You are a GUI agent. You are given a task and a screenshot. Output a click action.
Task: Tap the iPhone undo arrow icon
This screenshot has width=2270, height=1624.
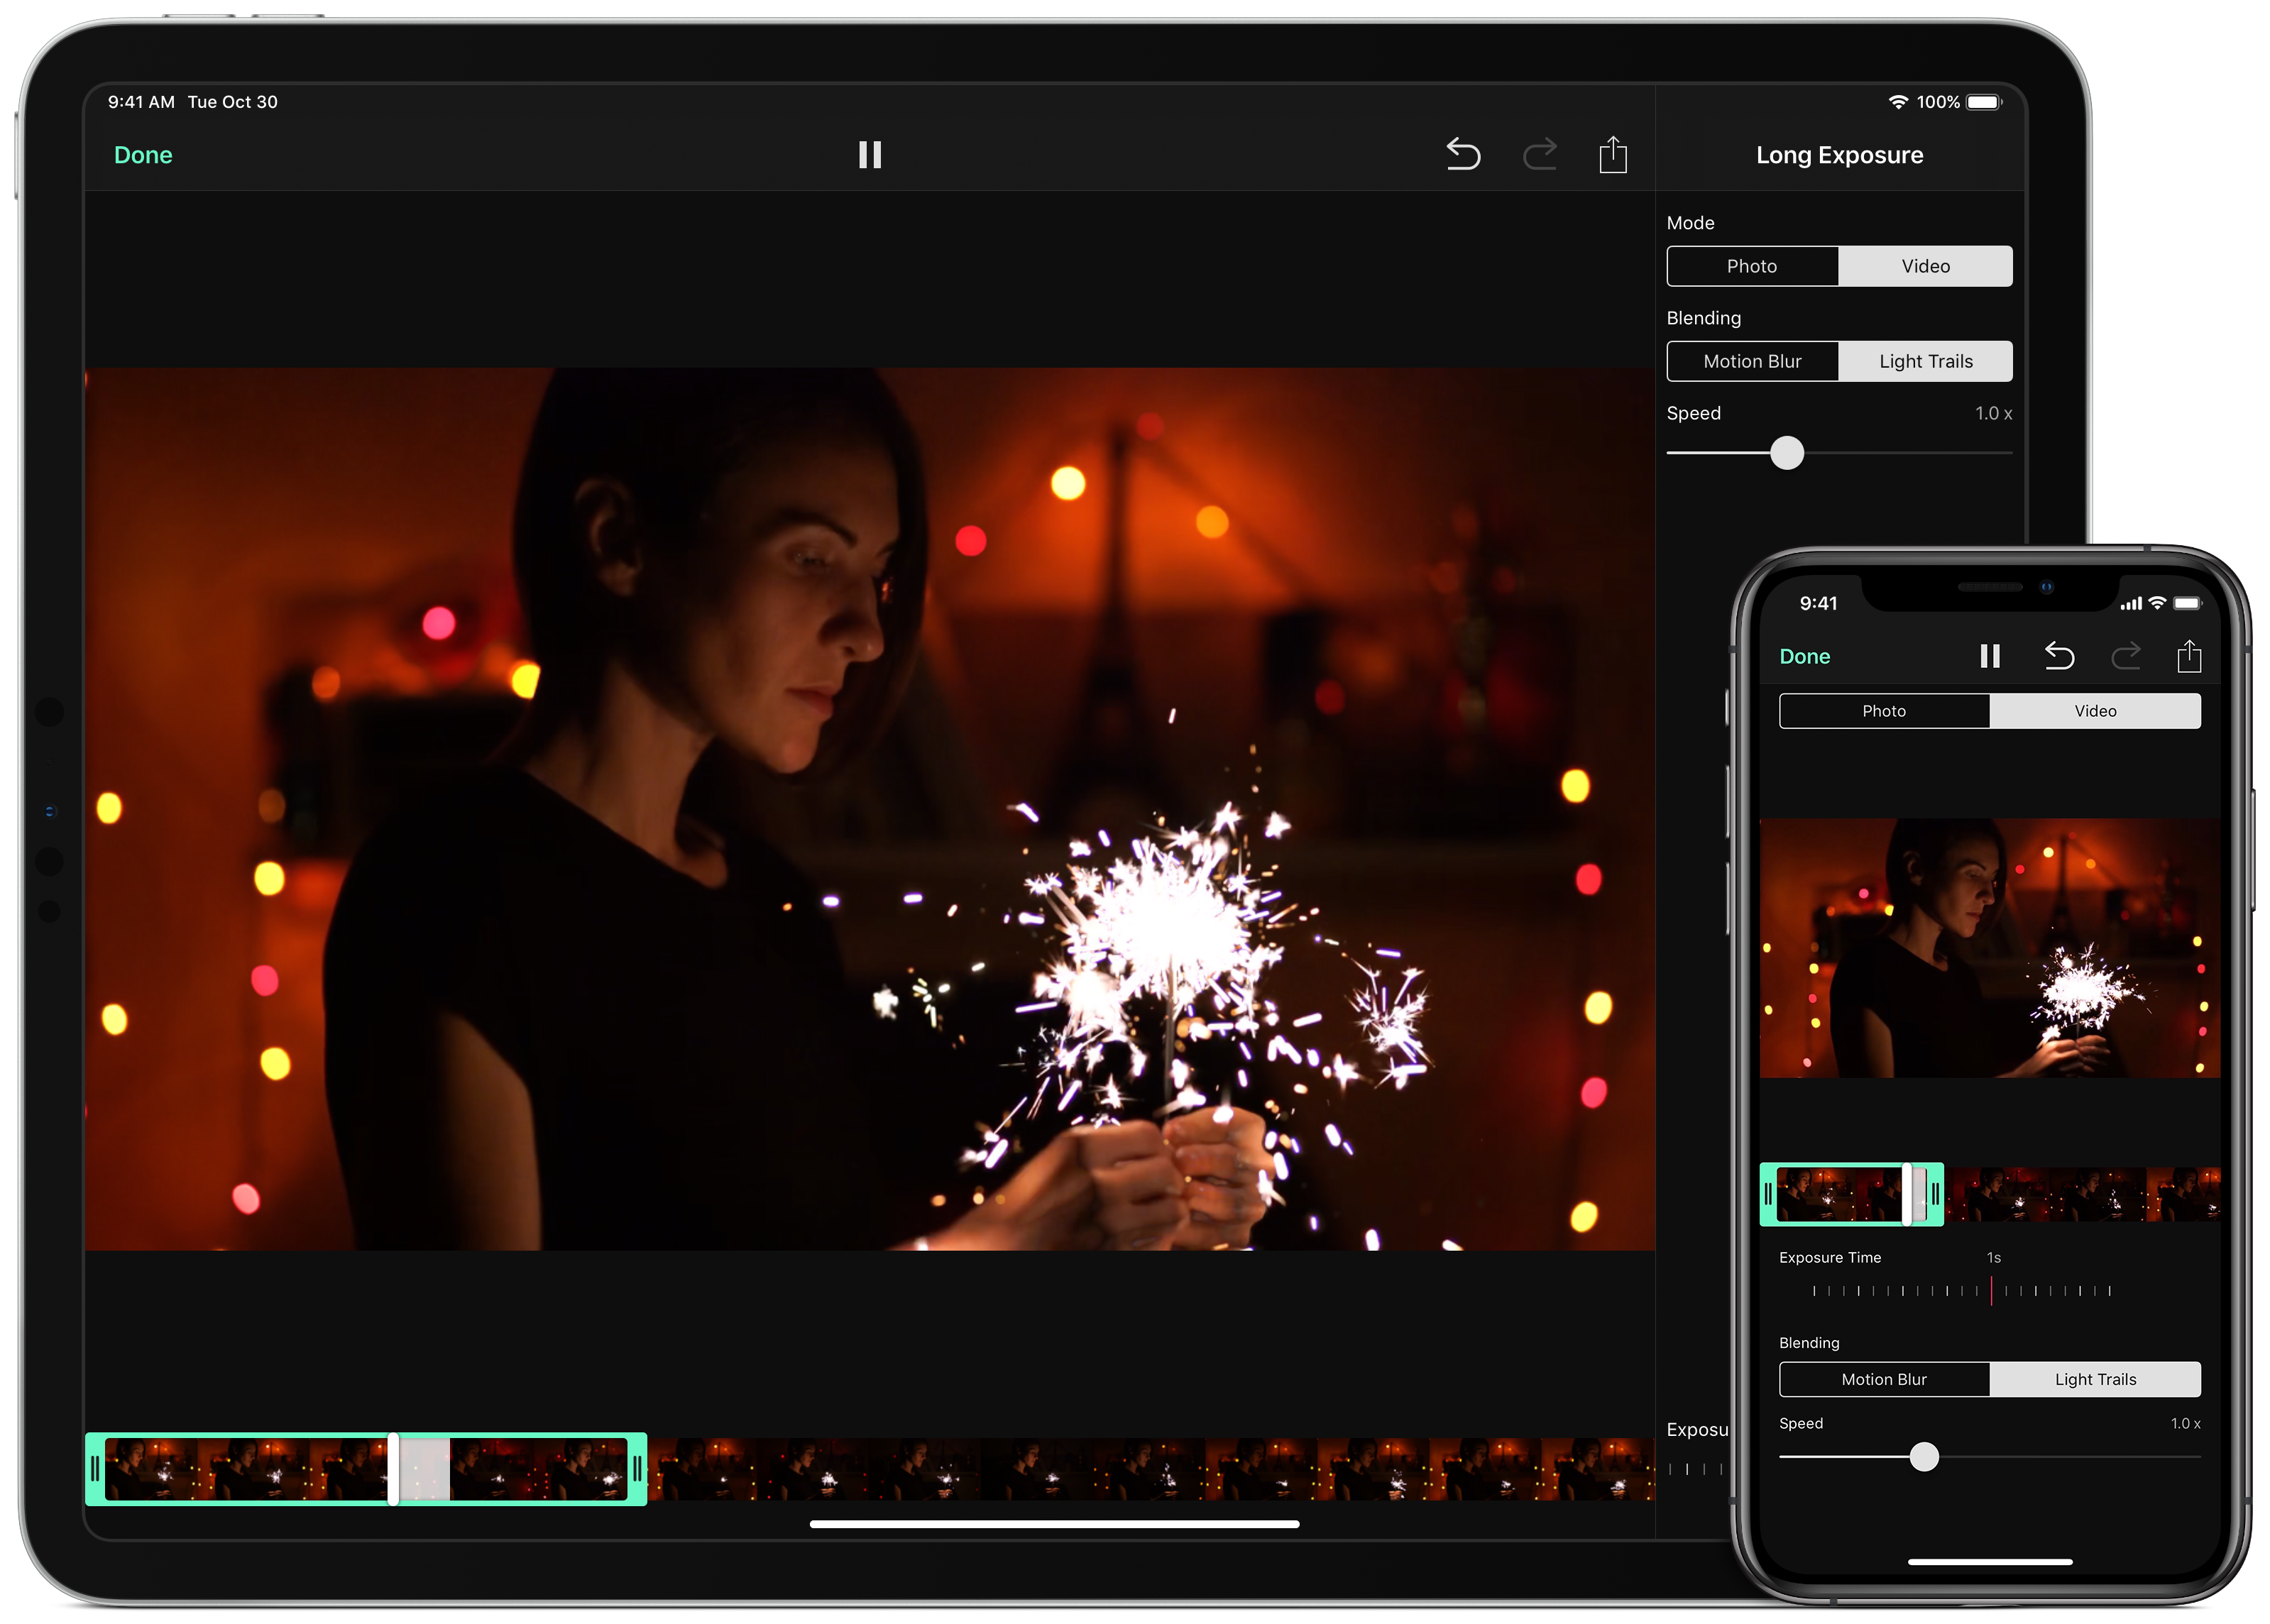[2059, 656]
